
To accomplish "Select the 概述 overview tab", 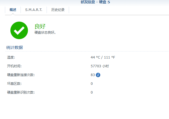I will coord(13,10).
